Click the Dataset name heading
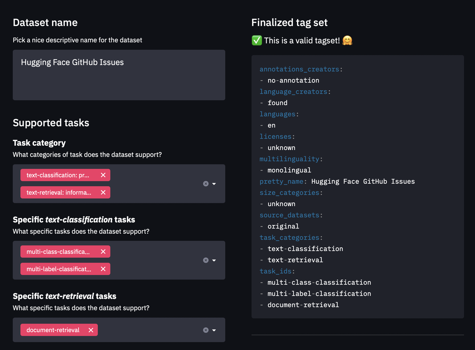 click(45, 22)
